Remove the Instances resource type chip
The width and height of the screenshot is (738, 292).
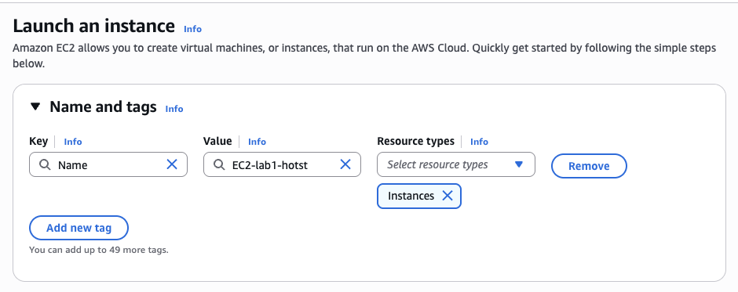(x=448, y=196)
